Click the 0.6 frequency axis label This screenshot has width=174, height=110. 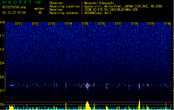coord(2,105)
